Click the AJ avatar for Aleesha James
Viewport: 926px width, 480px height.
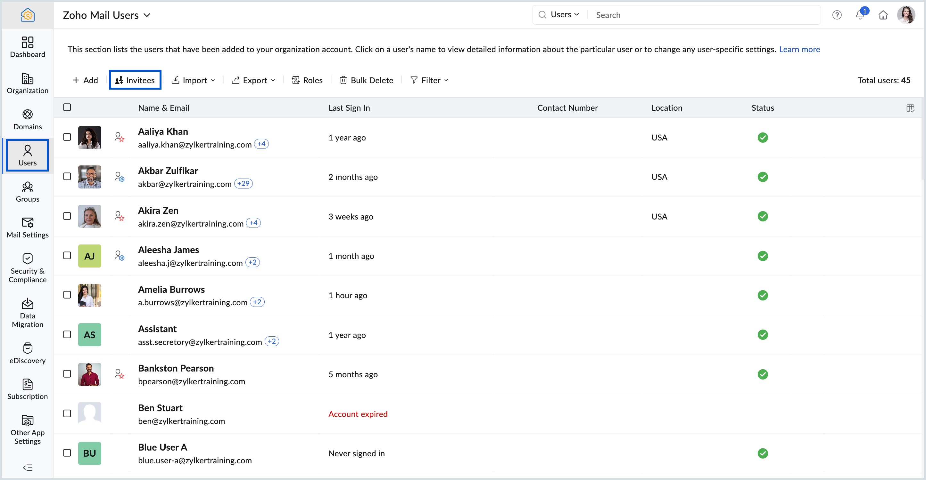point(89,256)
